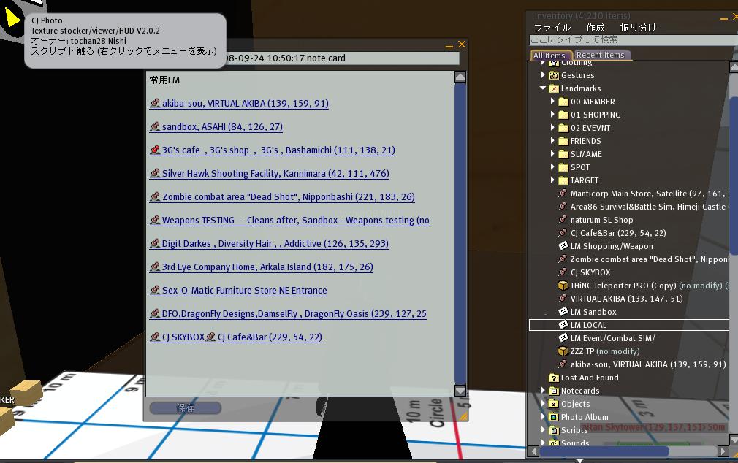The width and height of the screenshot is (738, 463).
Task: Expand the 02 EVEVNT folder
Action: pyautogui.click(x=552, y=128)
